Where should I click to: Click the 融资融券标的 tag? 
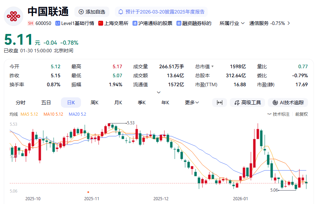click(x=194, y=23)
